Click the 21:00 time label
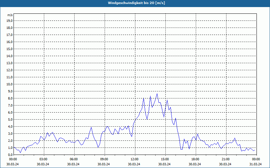 pos(226,159)
